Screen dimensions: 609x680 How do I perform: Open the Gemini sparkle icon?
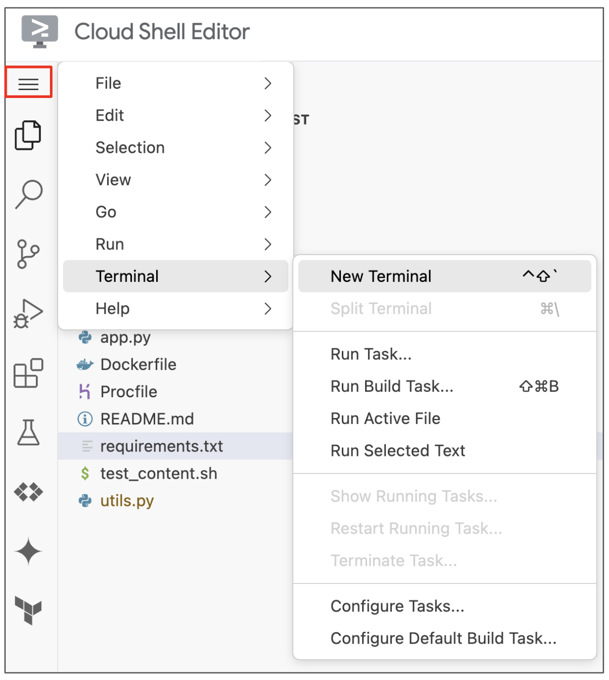[x=28, y=551]
